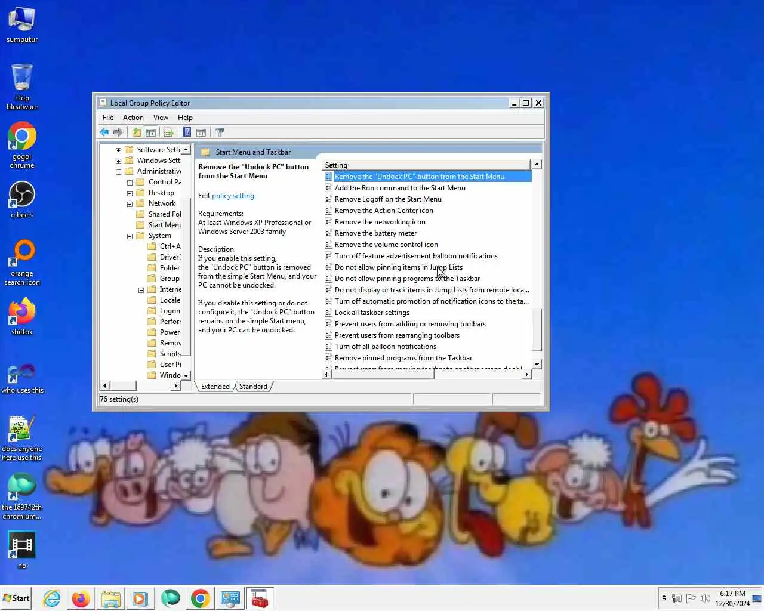Click the Up one level folder icon
Viewport: 764px width, 611px height.
137,132
